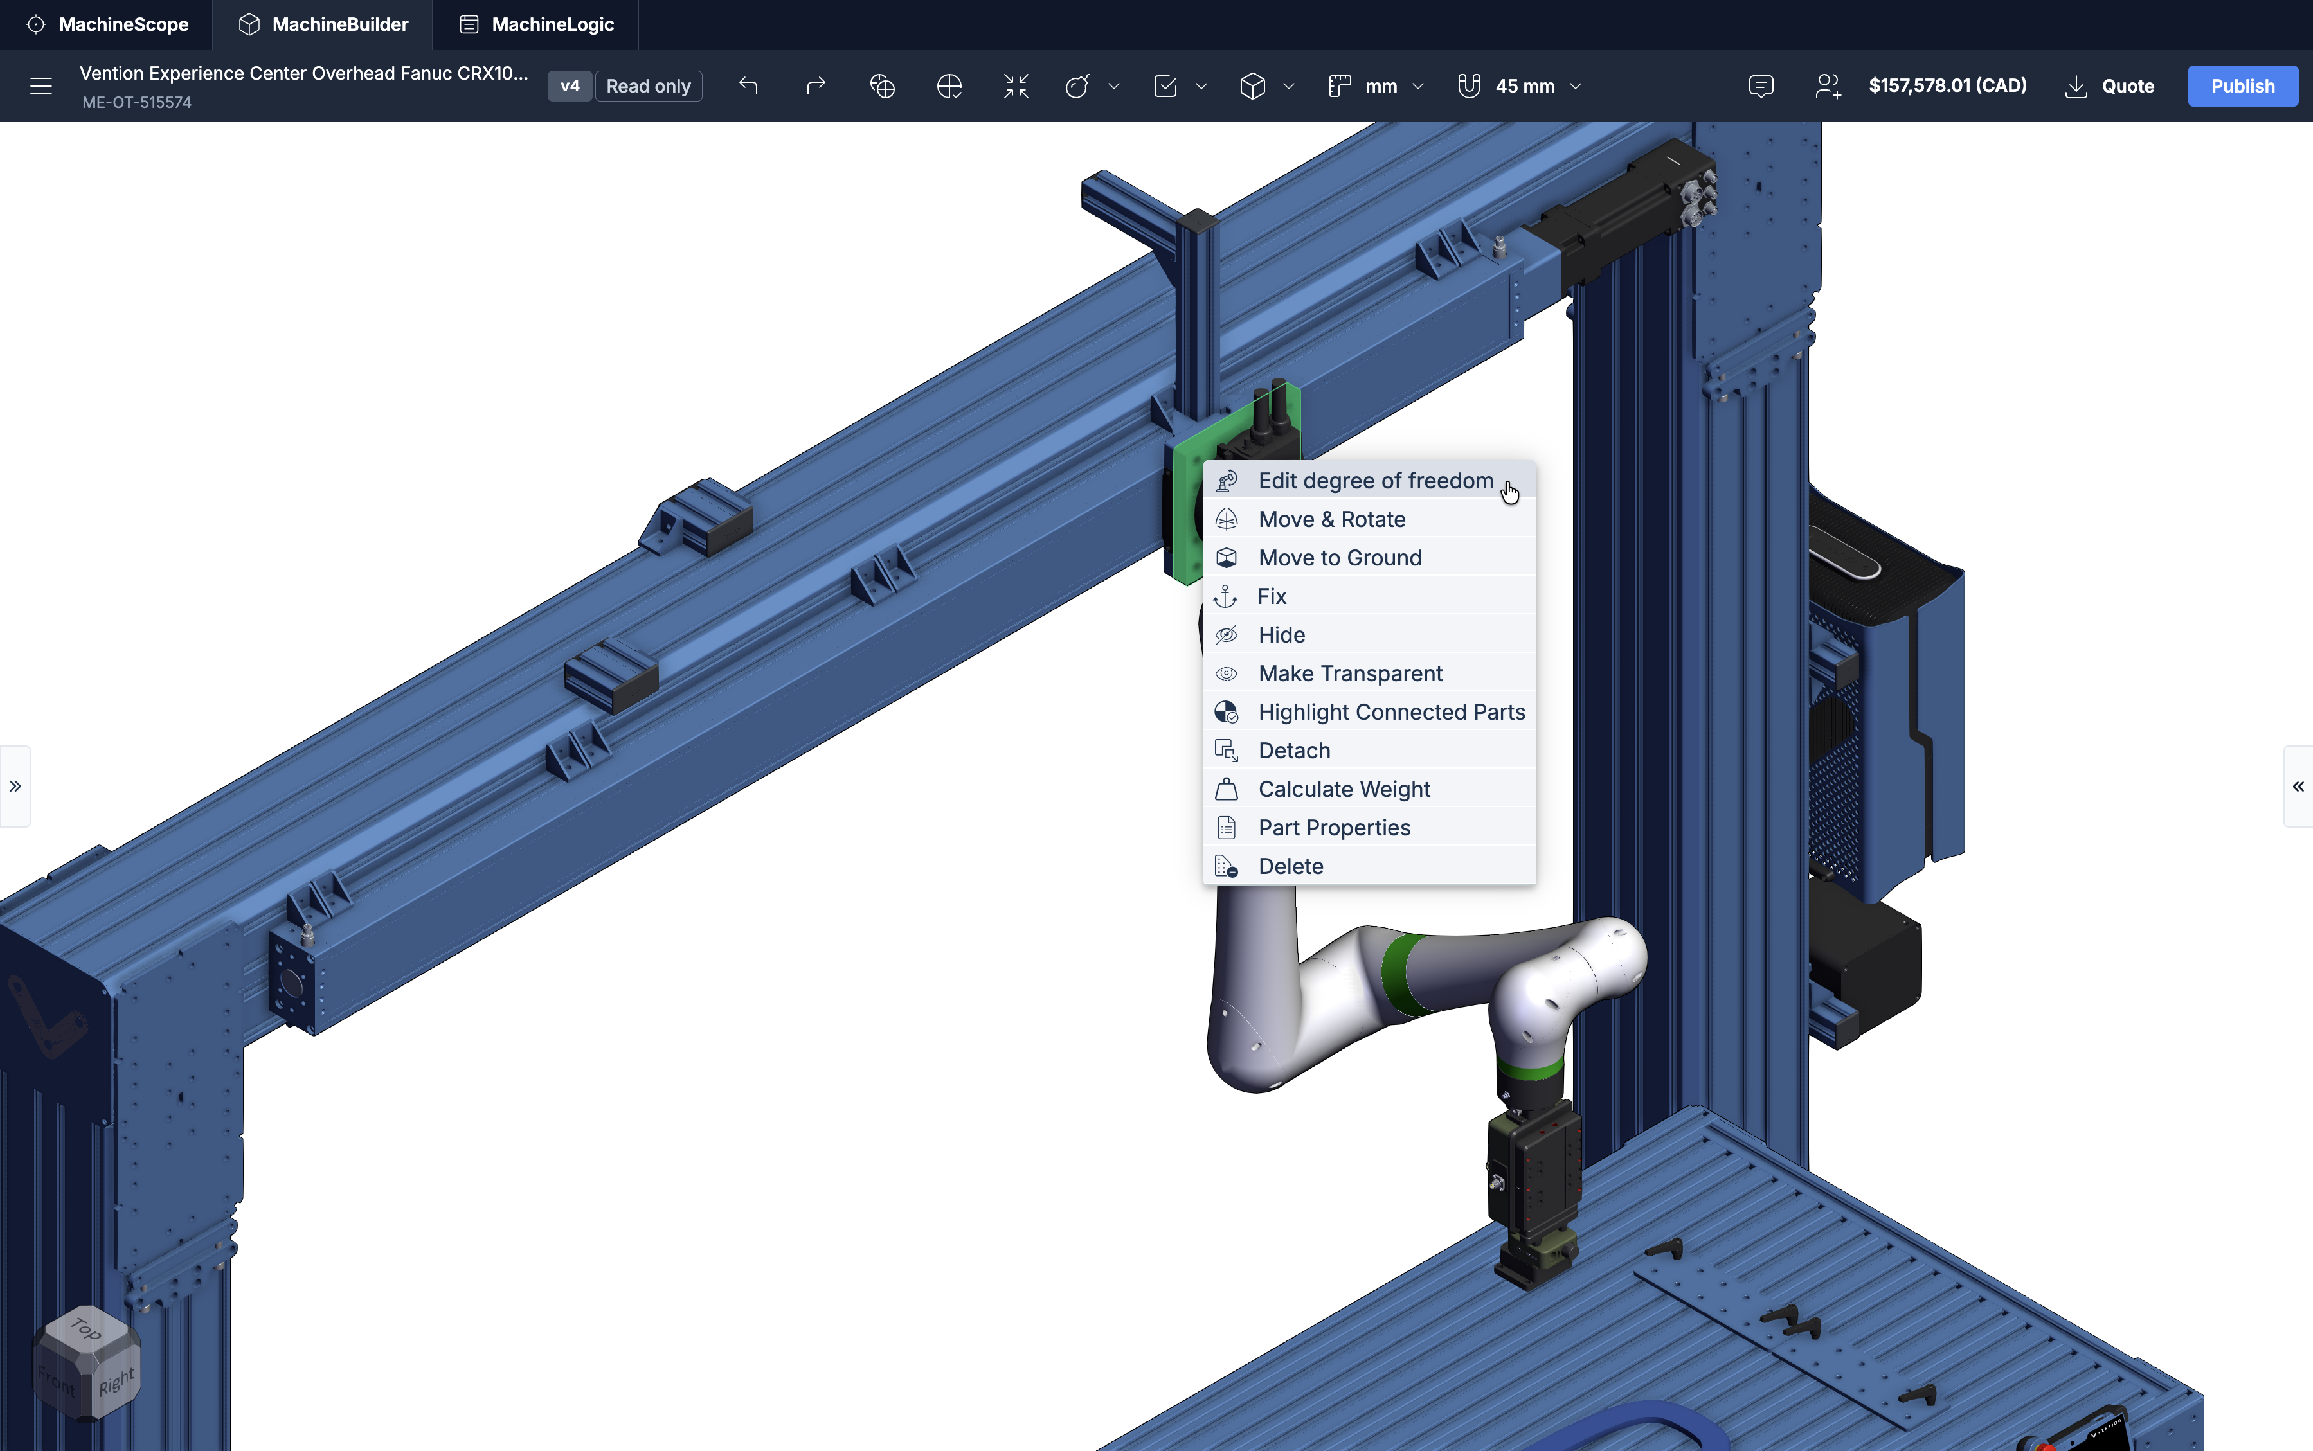The width and height of the screenshot is (2313, 1451).
Task: Click the cube view mode icon
Action: click(1252, 86)
